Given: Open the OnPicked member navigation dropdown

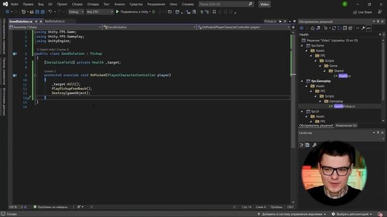Looking at the screenshot, I should 244,27.
